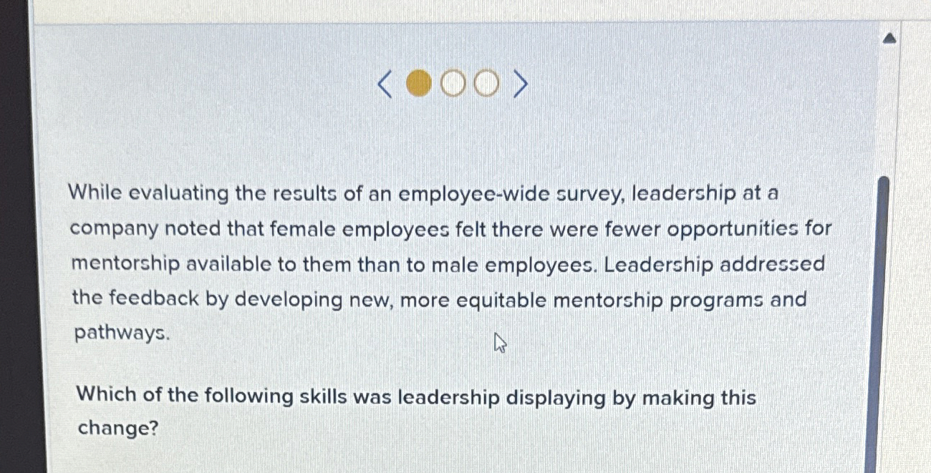This screenshot has width=931, height=473.
Task: Switch to the third question in the carousel
Action: tap(486, 84)
